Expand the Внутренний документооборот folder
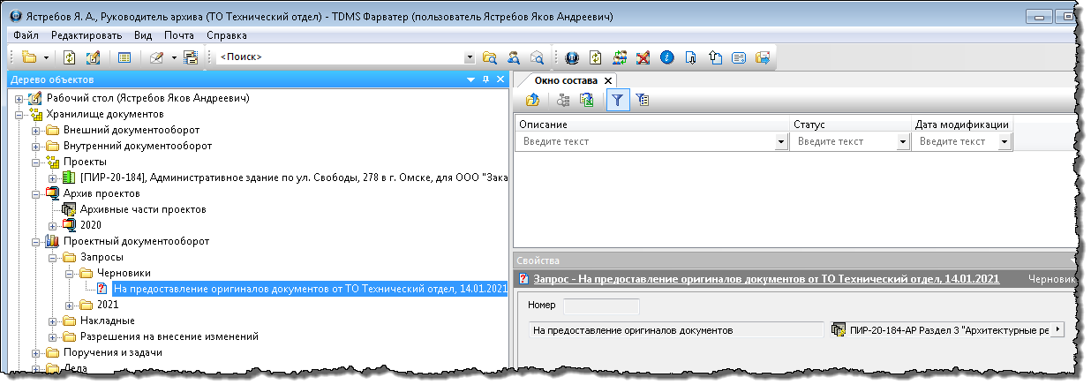 click(x=36, y=146)
